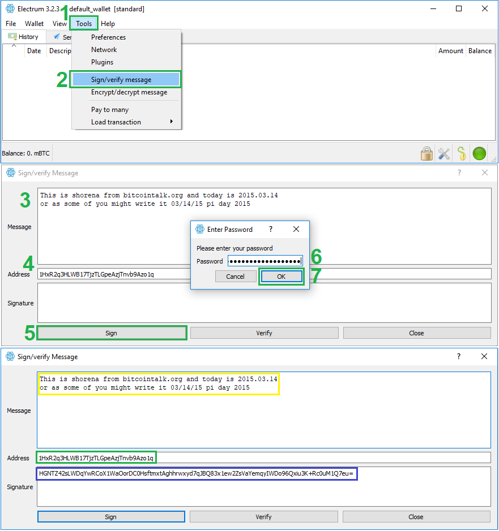This screenshot has width=499, height=531.
Task: Click the Electrum logo in Enter Password dialog
Action: 200,229
